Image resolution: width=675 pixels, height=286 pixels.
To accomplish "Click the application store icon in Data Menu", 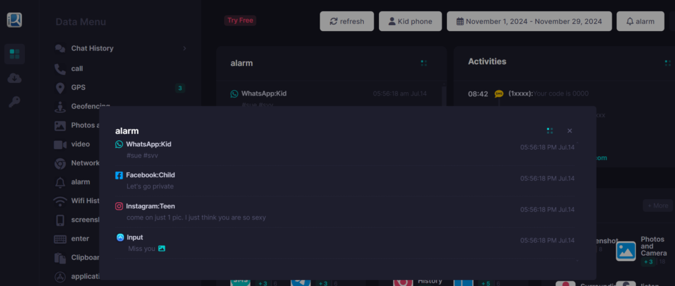I will [x=60, y=277].
